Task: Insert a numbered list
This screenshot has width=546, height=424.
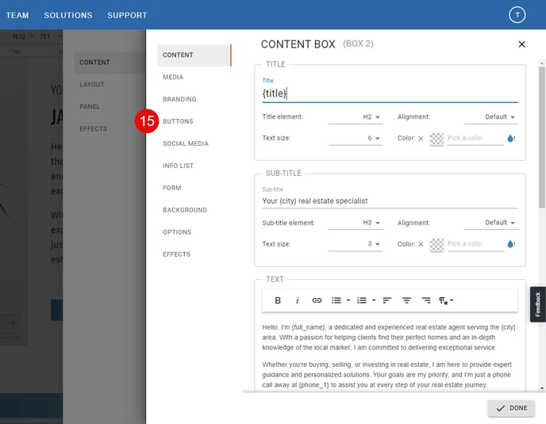Action: (362, 300)
